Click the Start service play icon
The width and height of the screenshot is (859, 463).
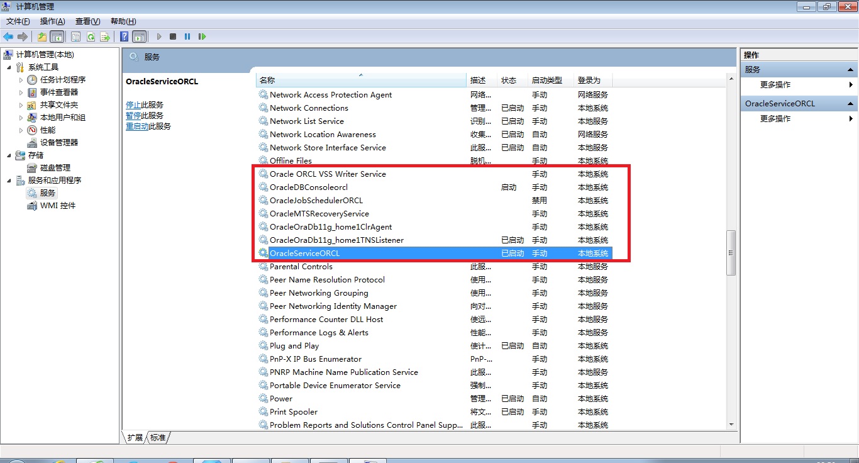(159, 36)
